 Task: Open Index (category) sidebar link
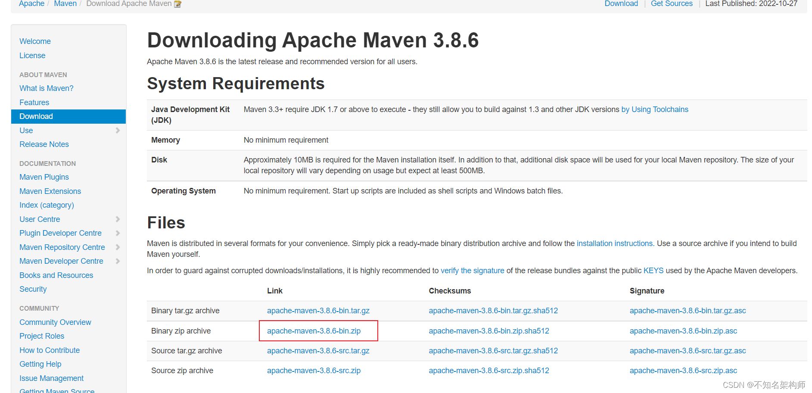pos(47,205)
